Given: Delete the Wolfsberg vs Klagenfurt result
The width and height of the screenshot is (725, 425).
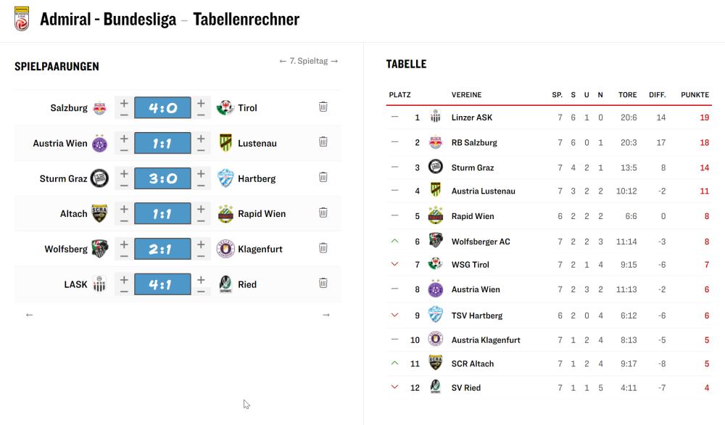Looking at the screenshot, I should [323, 248].
